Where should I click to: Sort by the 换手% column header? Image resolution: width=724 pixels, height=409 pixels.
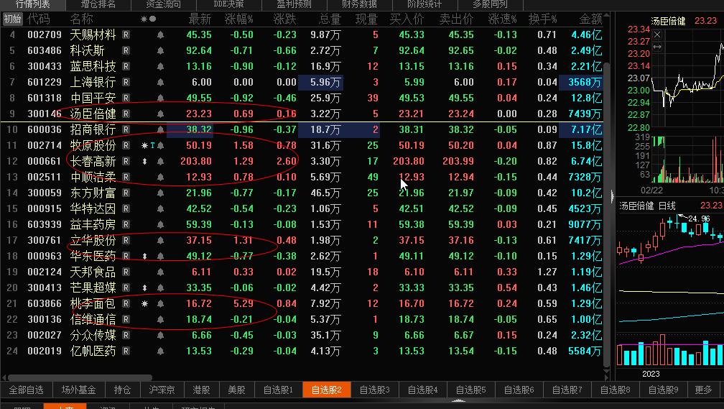pyautogui.click(x=542, y=19)
